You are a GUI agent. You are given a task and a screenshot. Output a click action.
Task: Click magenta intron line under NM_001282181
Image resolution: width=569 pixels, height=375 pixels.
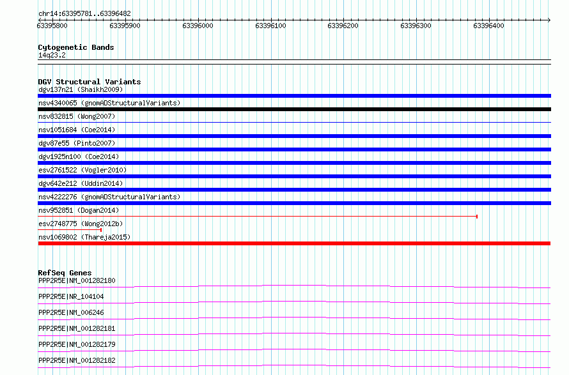[294, 334]
